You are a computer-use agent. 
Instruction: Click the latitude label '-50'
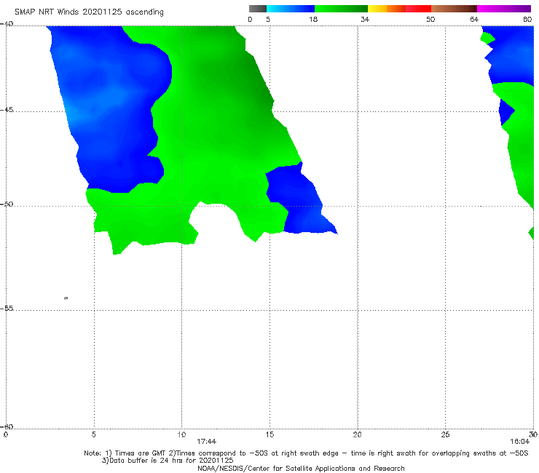pyautogui.click(x=7, y=204)
